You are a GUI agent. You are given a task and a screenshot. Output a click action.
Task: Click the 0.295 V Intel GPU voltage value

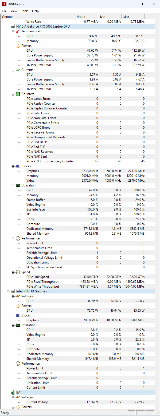coord(93,301)
